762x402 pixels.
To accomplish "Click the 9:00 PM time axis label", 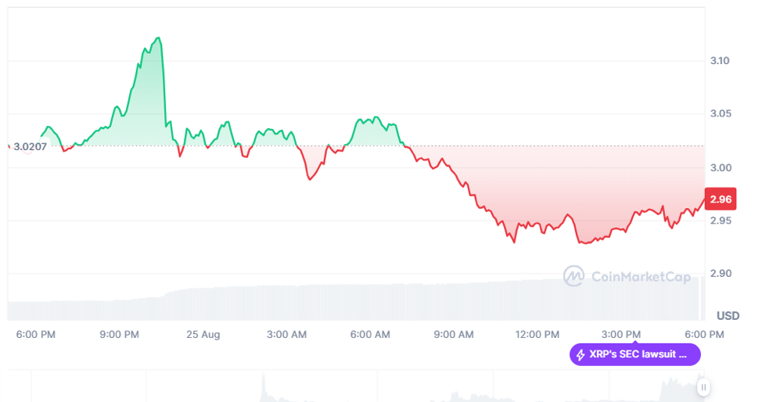I will click(x=119, y=335).
